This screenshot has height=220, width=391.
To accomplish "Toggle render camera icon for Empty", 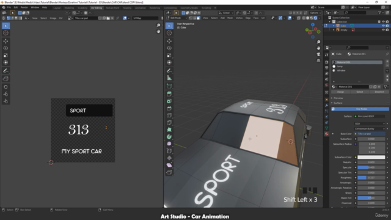I will [x=387, y=30].
